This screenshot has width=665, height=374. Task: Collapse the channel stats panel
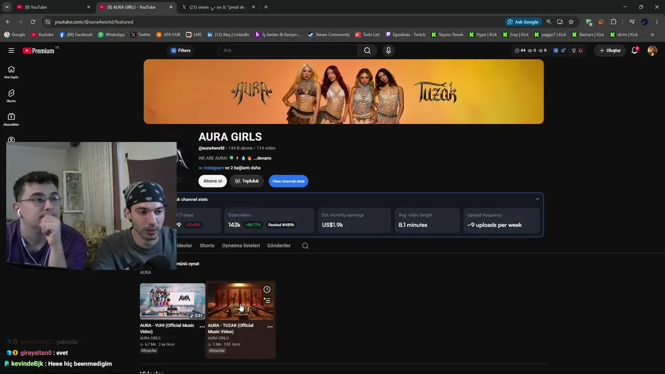[537, 199]
